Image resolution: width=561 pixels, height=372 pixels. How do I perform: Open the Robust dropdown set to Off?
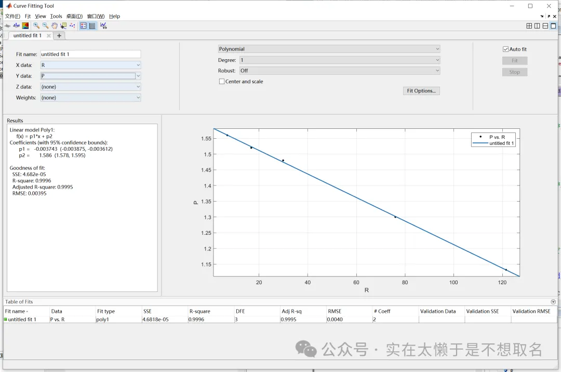339,71
